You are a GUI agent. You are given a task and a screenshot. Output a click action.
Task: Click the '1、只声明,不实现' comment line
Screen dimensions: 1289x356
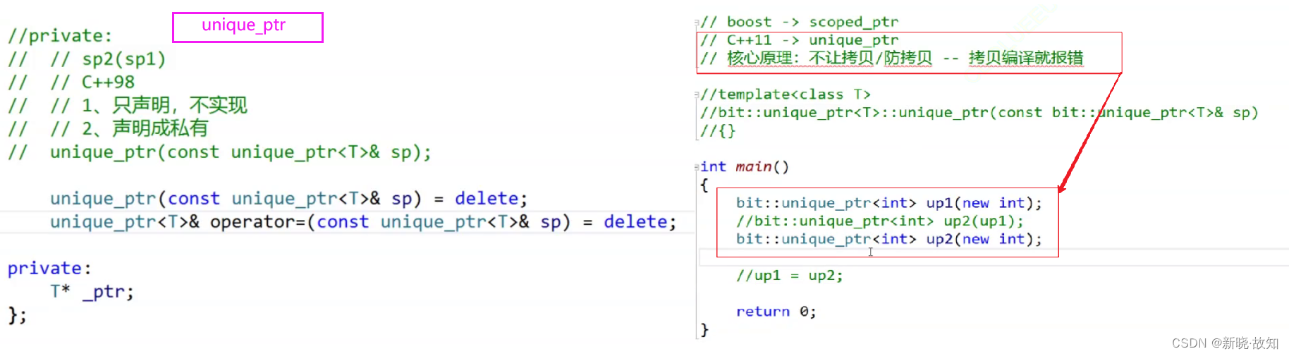point(127,105)
